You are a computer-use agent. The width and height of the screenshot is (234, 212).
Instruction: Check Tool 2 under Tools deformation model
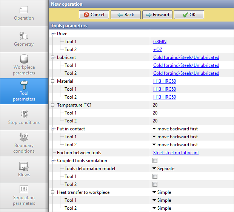[155, 184]
